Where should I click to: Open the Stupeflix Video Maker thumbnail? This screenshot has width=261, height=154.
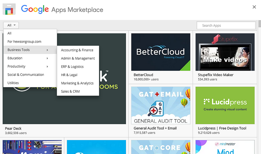[x=225, y=52]
